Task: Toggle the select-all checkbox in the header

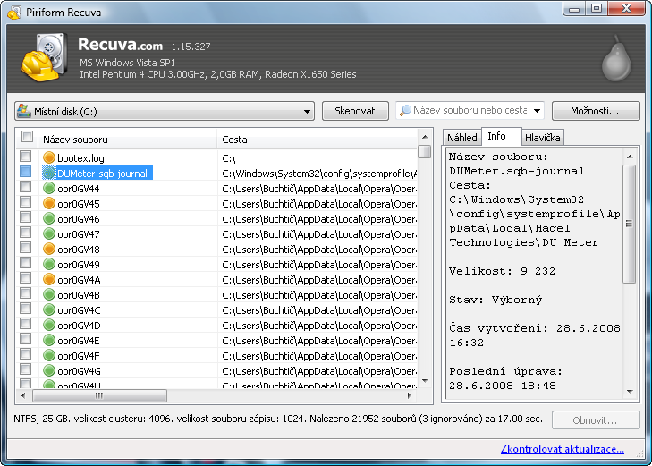Action: click(x=28, y=136)
